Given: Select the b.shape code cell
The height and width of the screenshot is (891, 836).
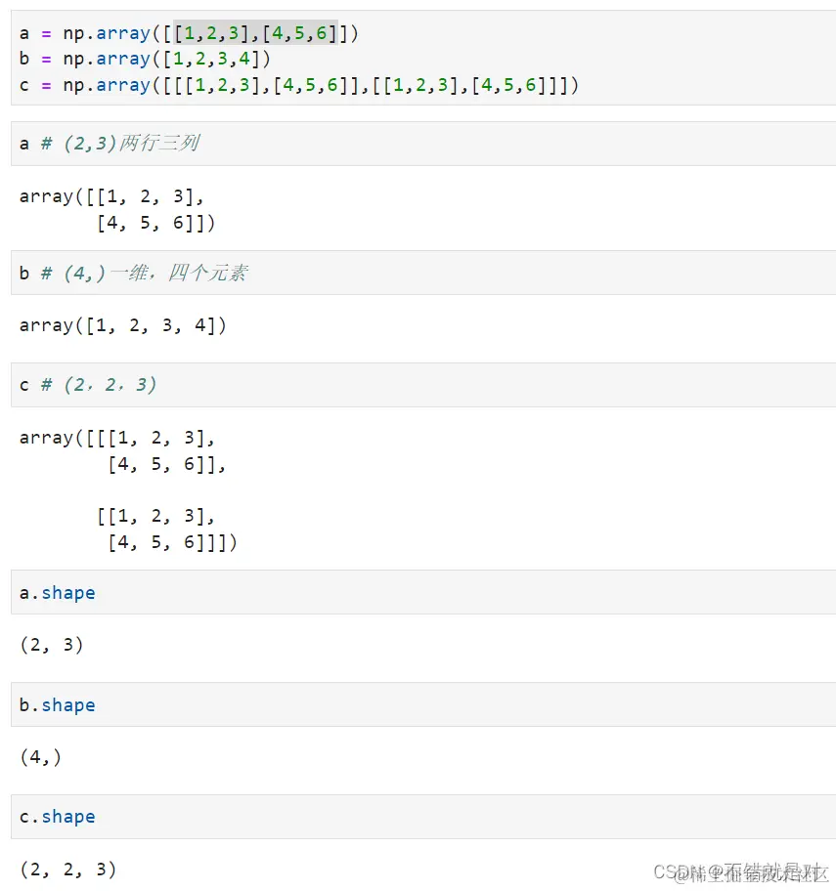Looking at the screenshot, I should click(422, 704).
